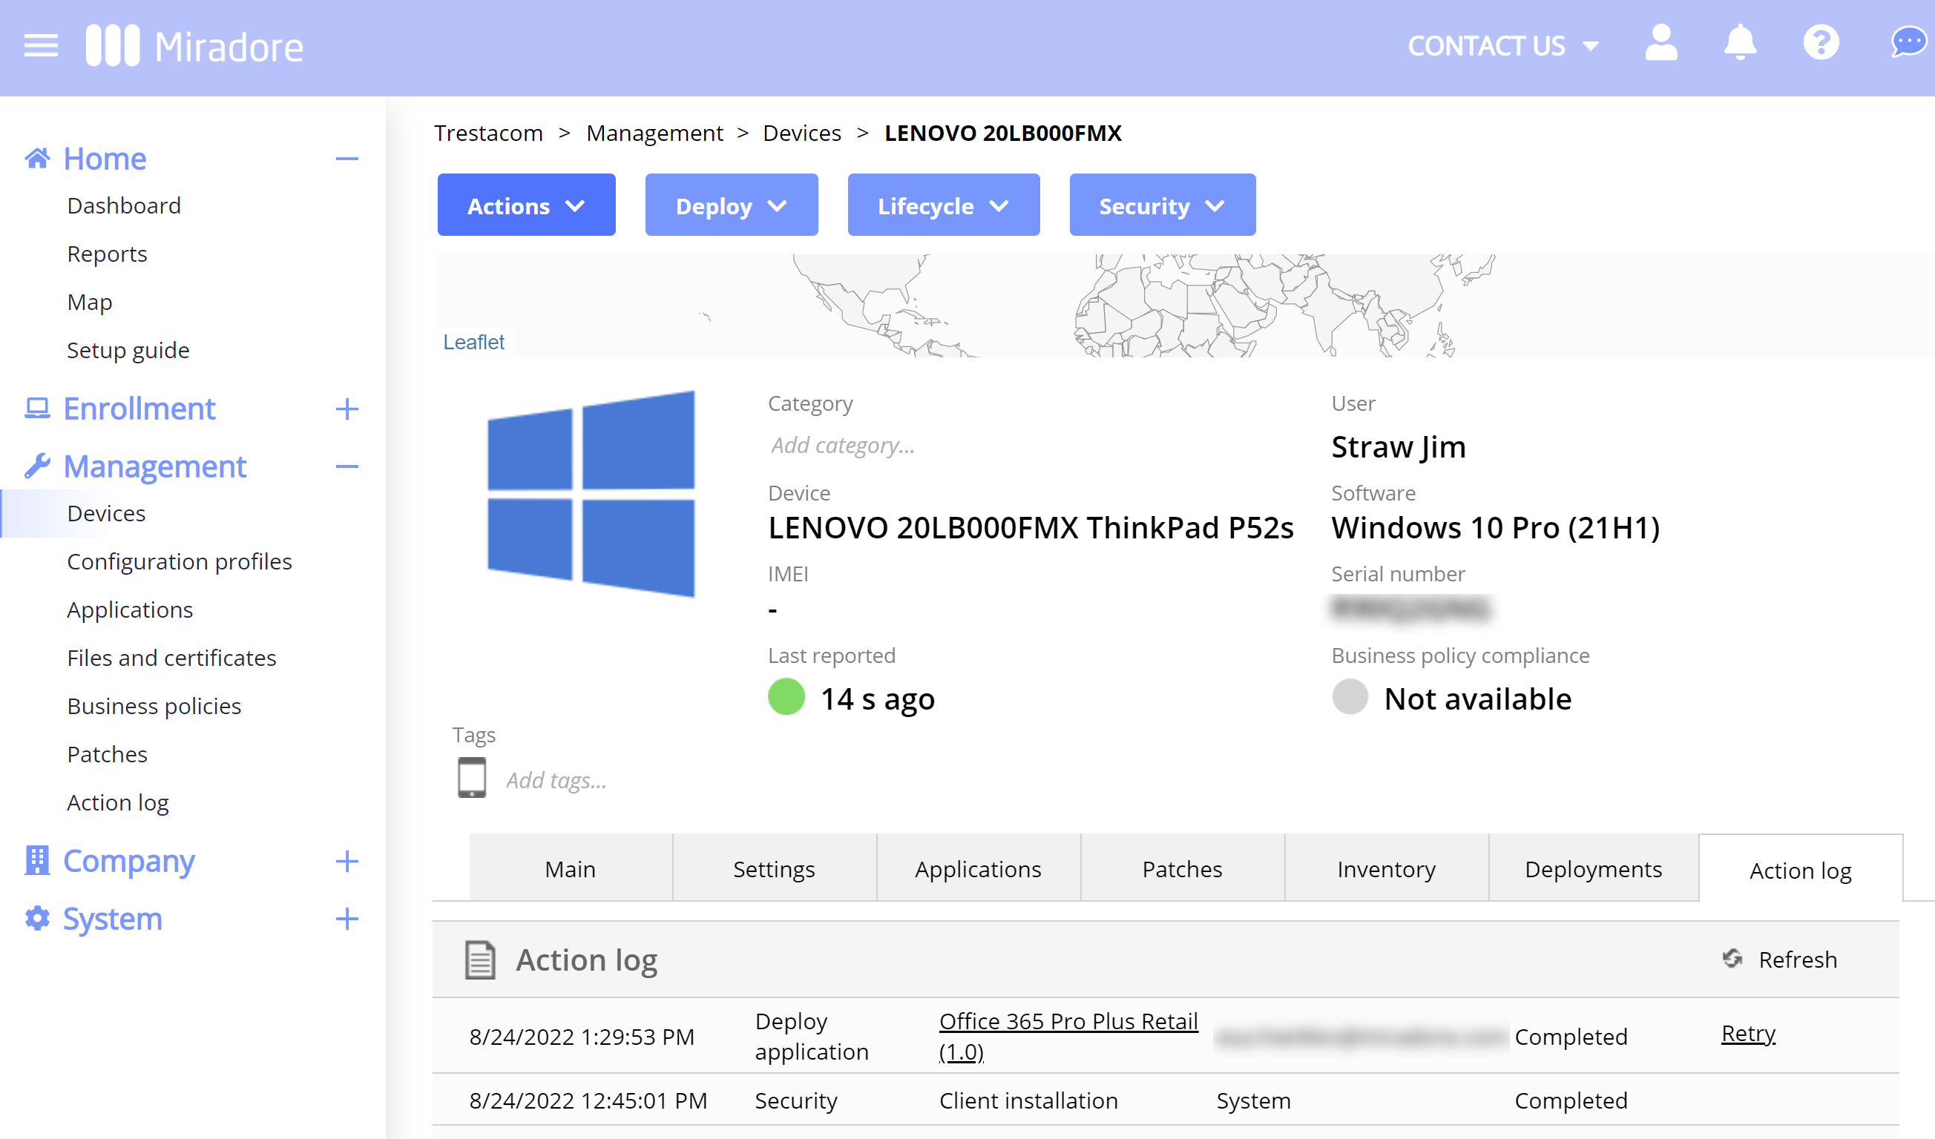Click the green last-reported status dot

[786, 697]
